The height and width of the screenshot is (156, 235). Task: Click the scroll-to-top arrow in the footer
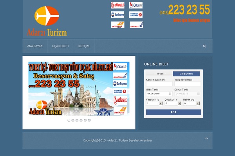206,138
